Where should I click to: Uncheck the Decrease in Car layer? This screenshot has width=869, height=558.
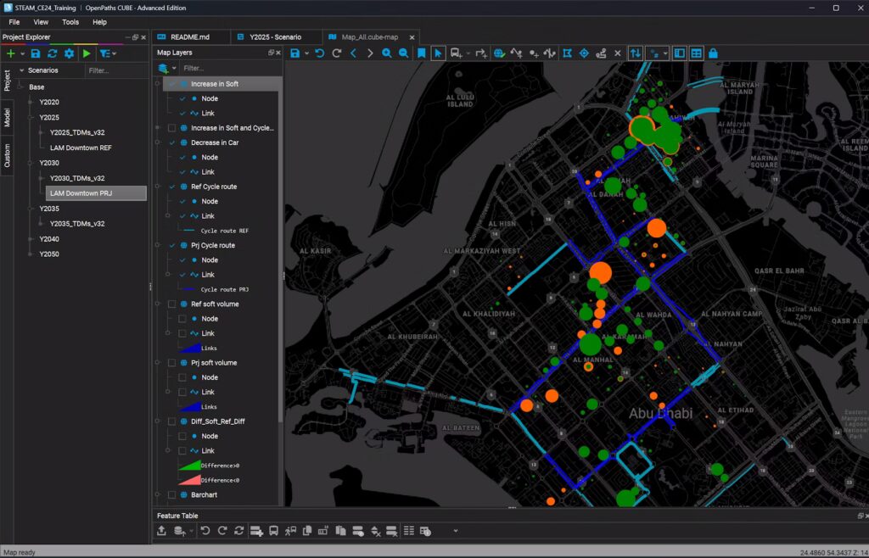tap(174, 142)
